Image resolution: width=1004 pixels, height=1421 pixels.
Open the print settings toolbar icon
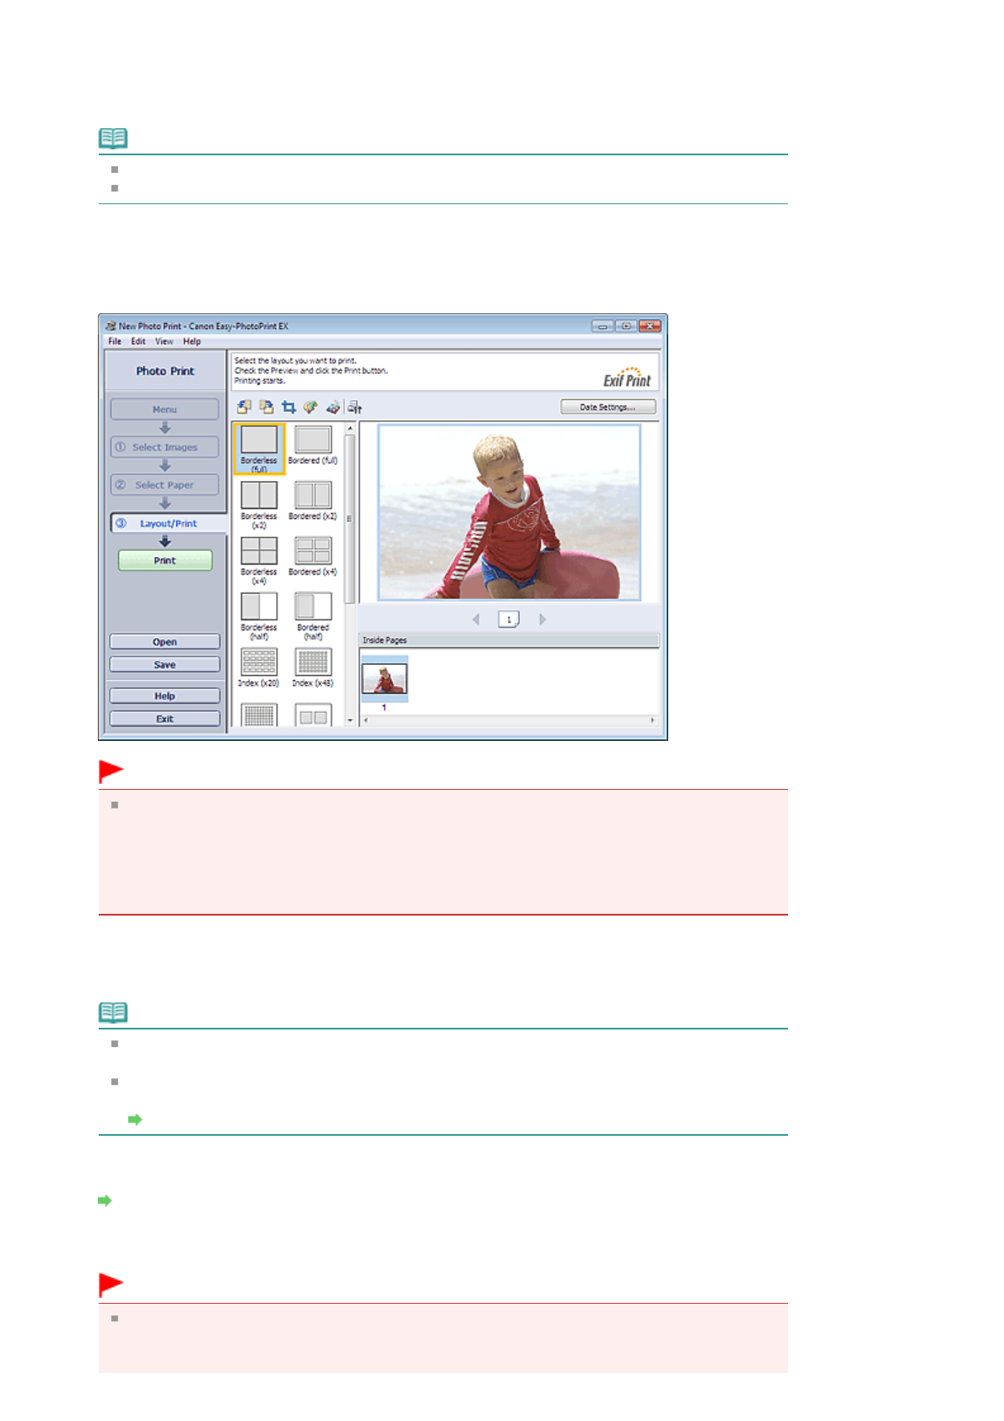coord(355,407)
